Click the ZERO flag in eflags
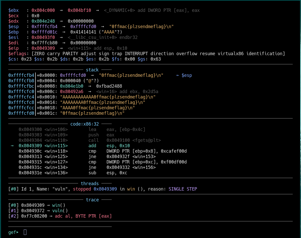 tap(39, 54)
